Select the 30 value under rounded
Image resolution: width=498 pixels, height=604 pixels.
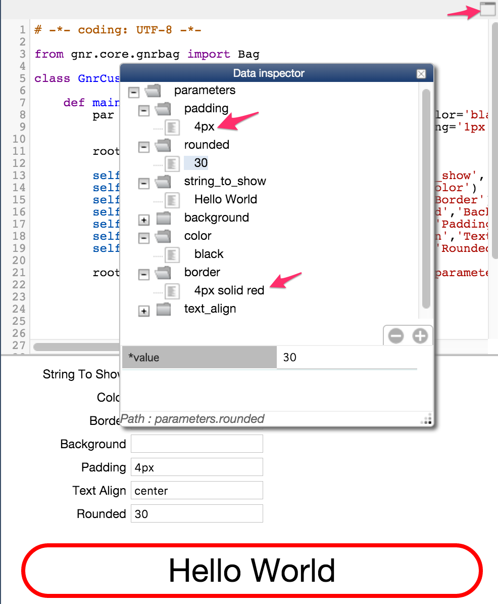201,162
